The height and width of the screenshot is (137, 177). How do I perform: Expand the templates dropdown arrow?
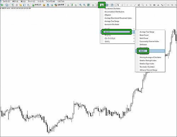(114, 5)
